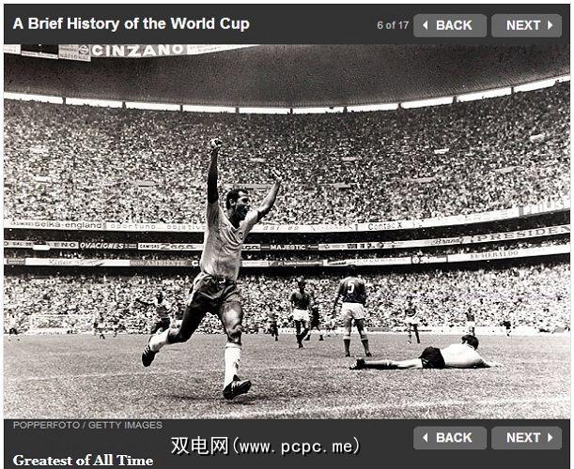Advance using the bottom NEXT button

(x=526, y=437)
